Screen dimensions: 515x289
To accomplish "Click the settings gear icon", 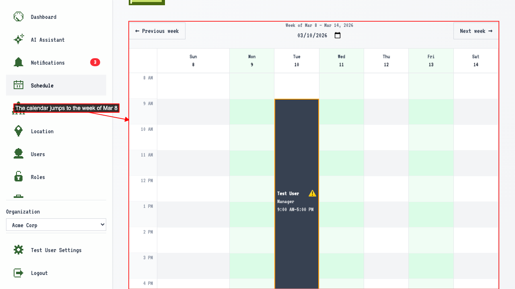I will point(19,250).
